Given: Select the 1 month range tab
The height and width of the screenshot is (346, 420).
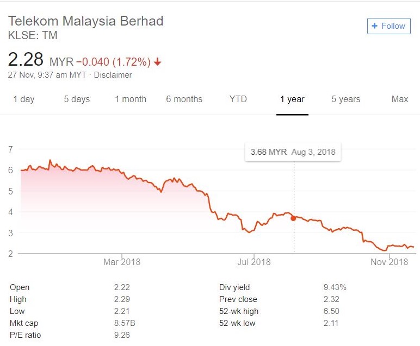Looking at the screenshot, I should click(x=131, y=99).
